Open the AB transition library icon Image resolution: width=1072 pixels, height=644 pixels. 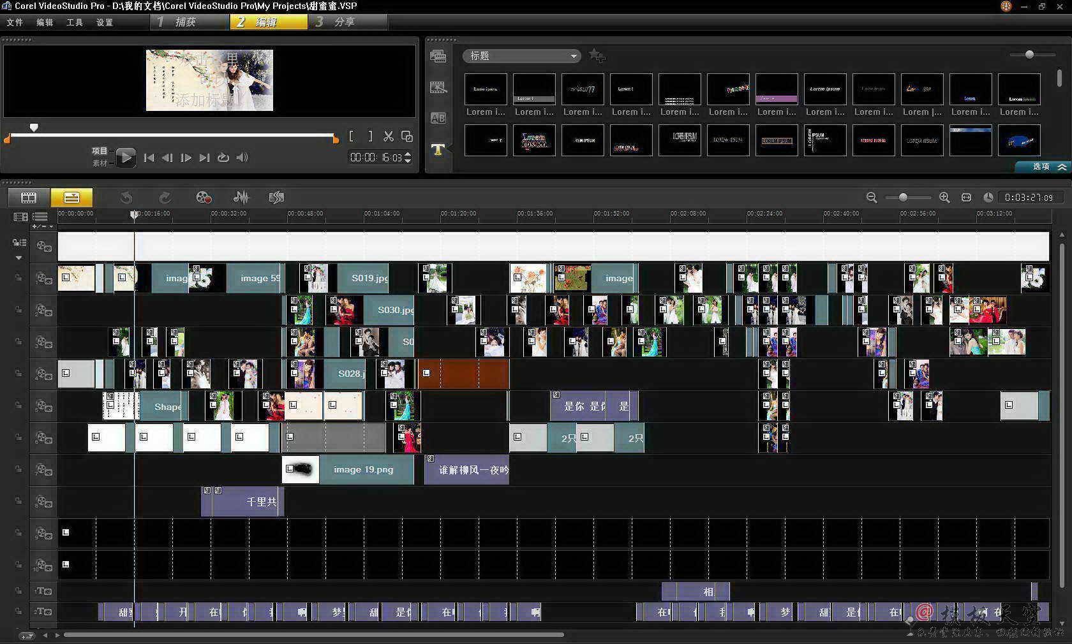[x=438, y=118]
